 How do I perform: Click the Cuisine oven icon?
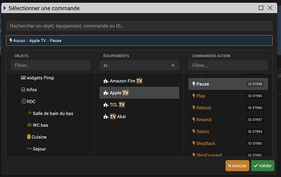(x=29, y=137)
